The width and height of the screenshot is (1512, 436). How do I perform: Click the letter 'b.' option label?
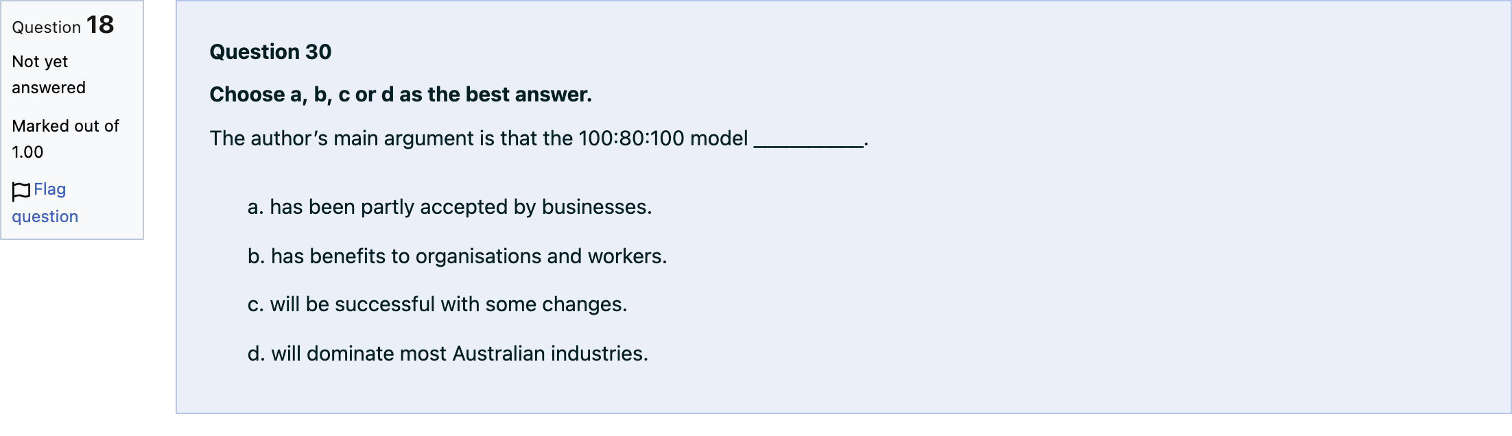pyautogui.click(x=257, y=256)
